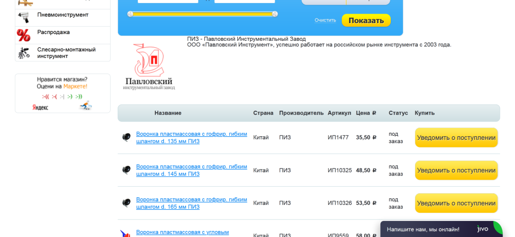Click the funnel icon for 145 мм item

pyautogui.click(x=126, y=170)
